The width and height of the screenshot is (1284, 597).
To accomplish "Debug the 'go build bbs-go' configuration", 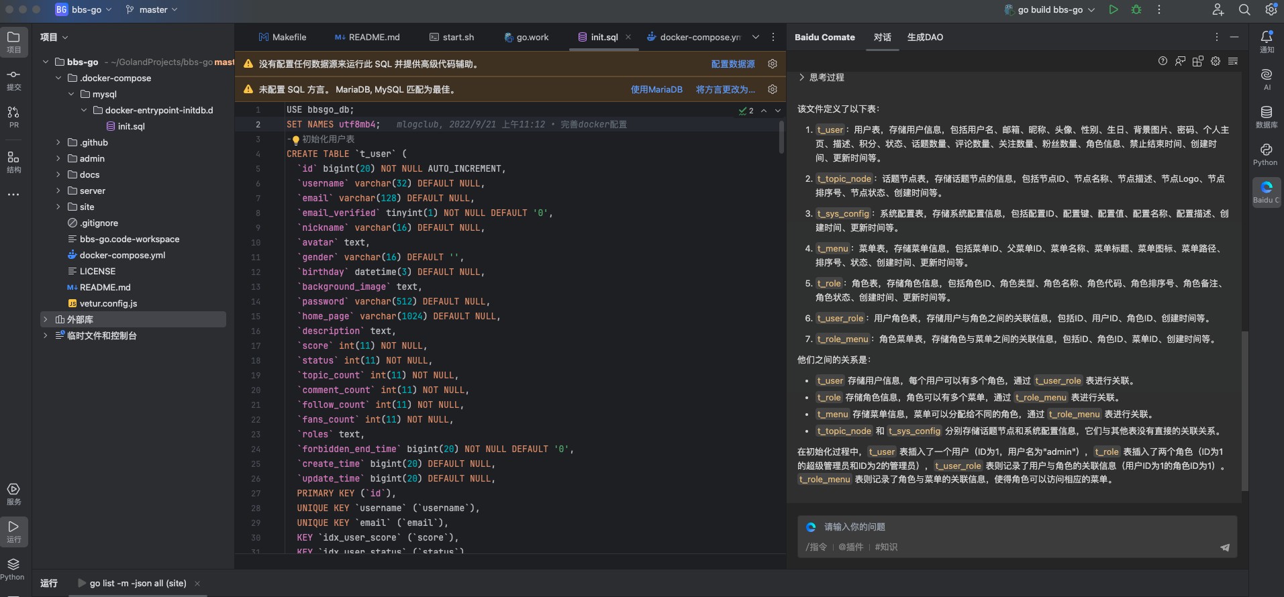I will [x=1136, y=9].
